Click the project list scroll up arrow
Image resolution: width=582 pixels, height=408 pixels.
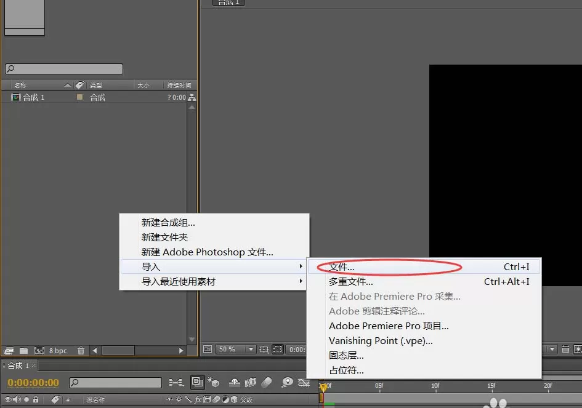192,107
